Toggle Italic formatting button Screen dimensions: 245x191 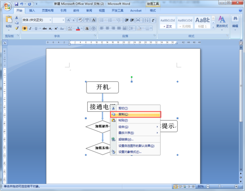click(x=30, y=29)
